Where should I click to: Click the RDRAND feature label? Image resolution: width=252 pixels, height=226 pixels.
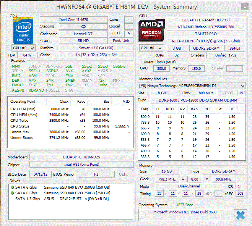36,90
